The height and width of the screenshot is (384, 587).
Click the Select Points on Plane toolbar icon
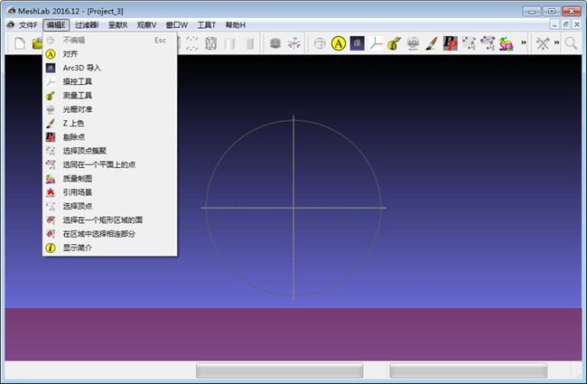point(488,43)
